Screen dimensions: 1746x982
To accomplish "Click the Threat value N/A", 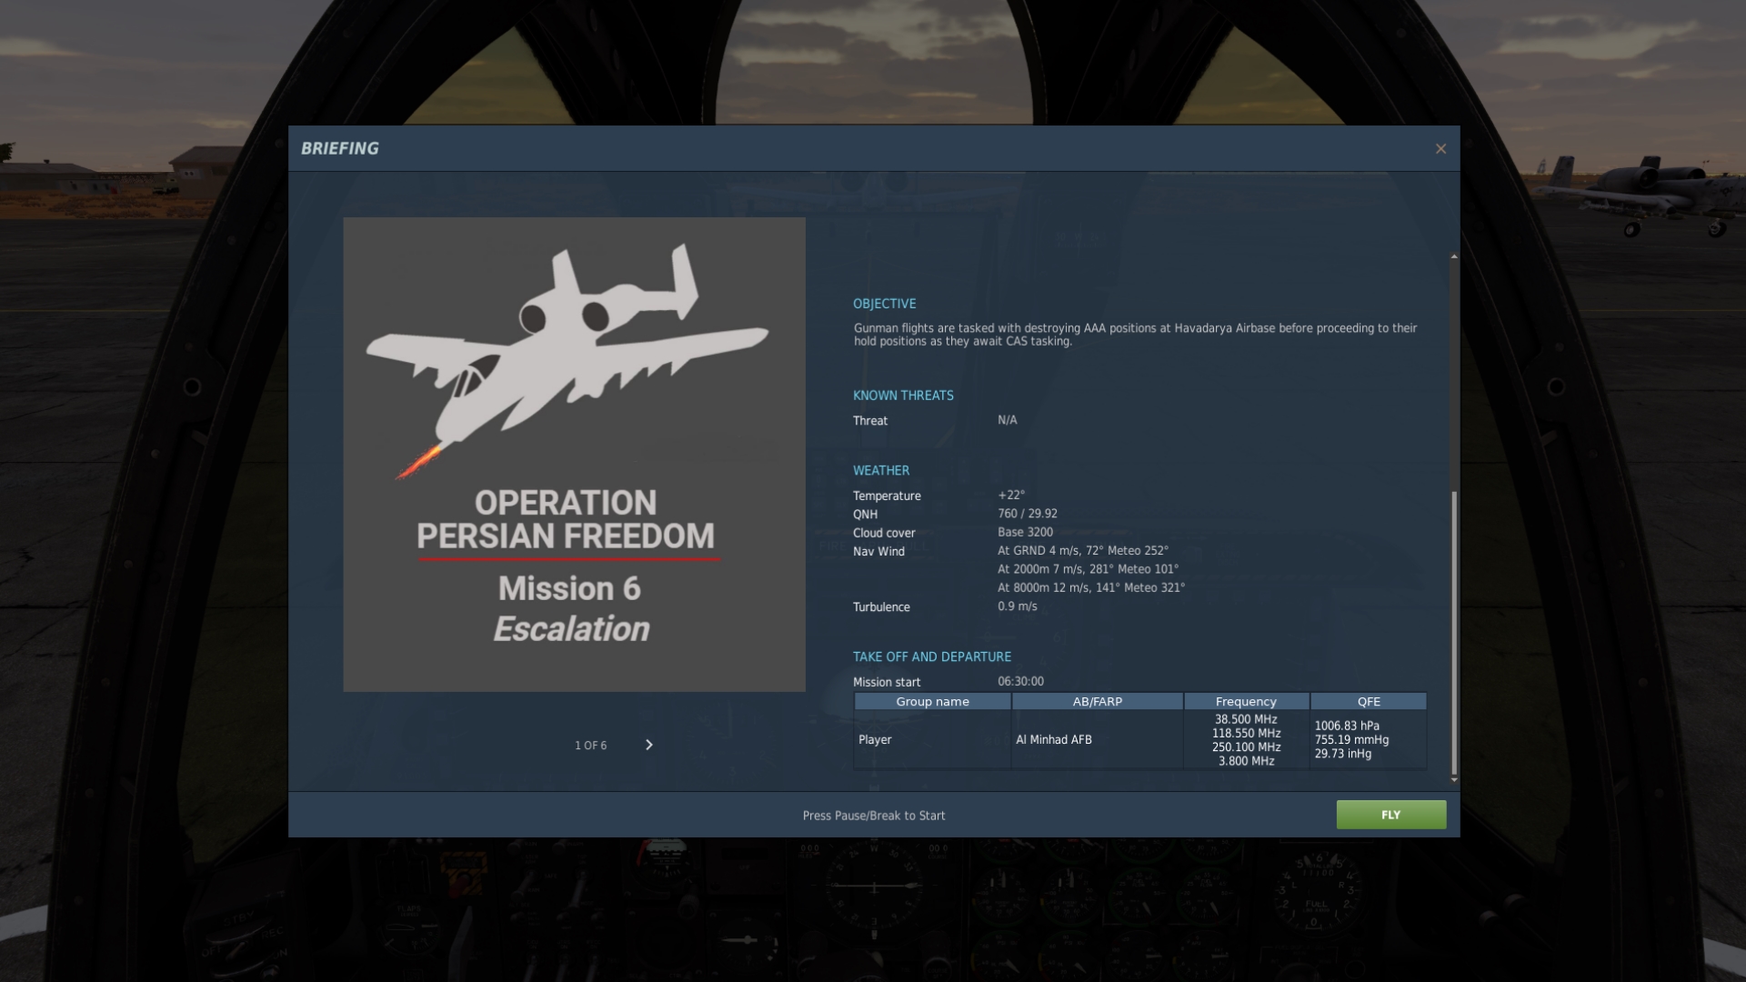I will (x=1007, y=420).
